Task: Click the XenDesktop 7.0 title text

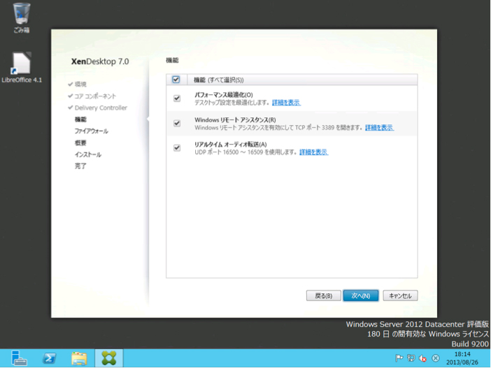Action: click(x=100, y=61)
